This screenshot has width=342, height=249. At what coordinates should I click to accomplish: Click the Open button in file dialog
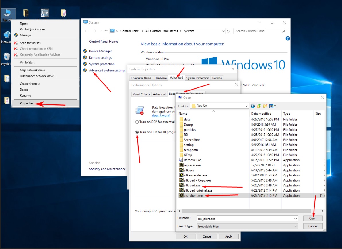pyautogui.click(x=313, y=219)
